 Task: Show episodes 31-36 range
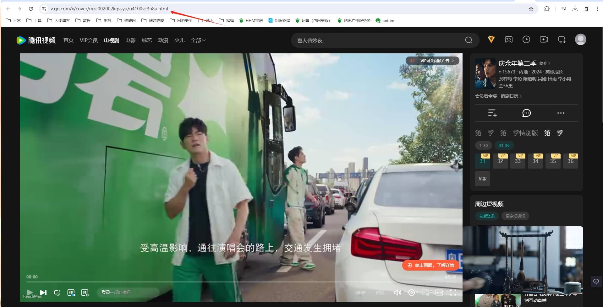(504, 145)
